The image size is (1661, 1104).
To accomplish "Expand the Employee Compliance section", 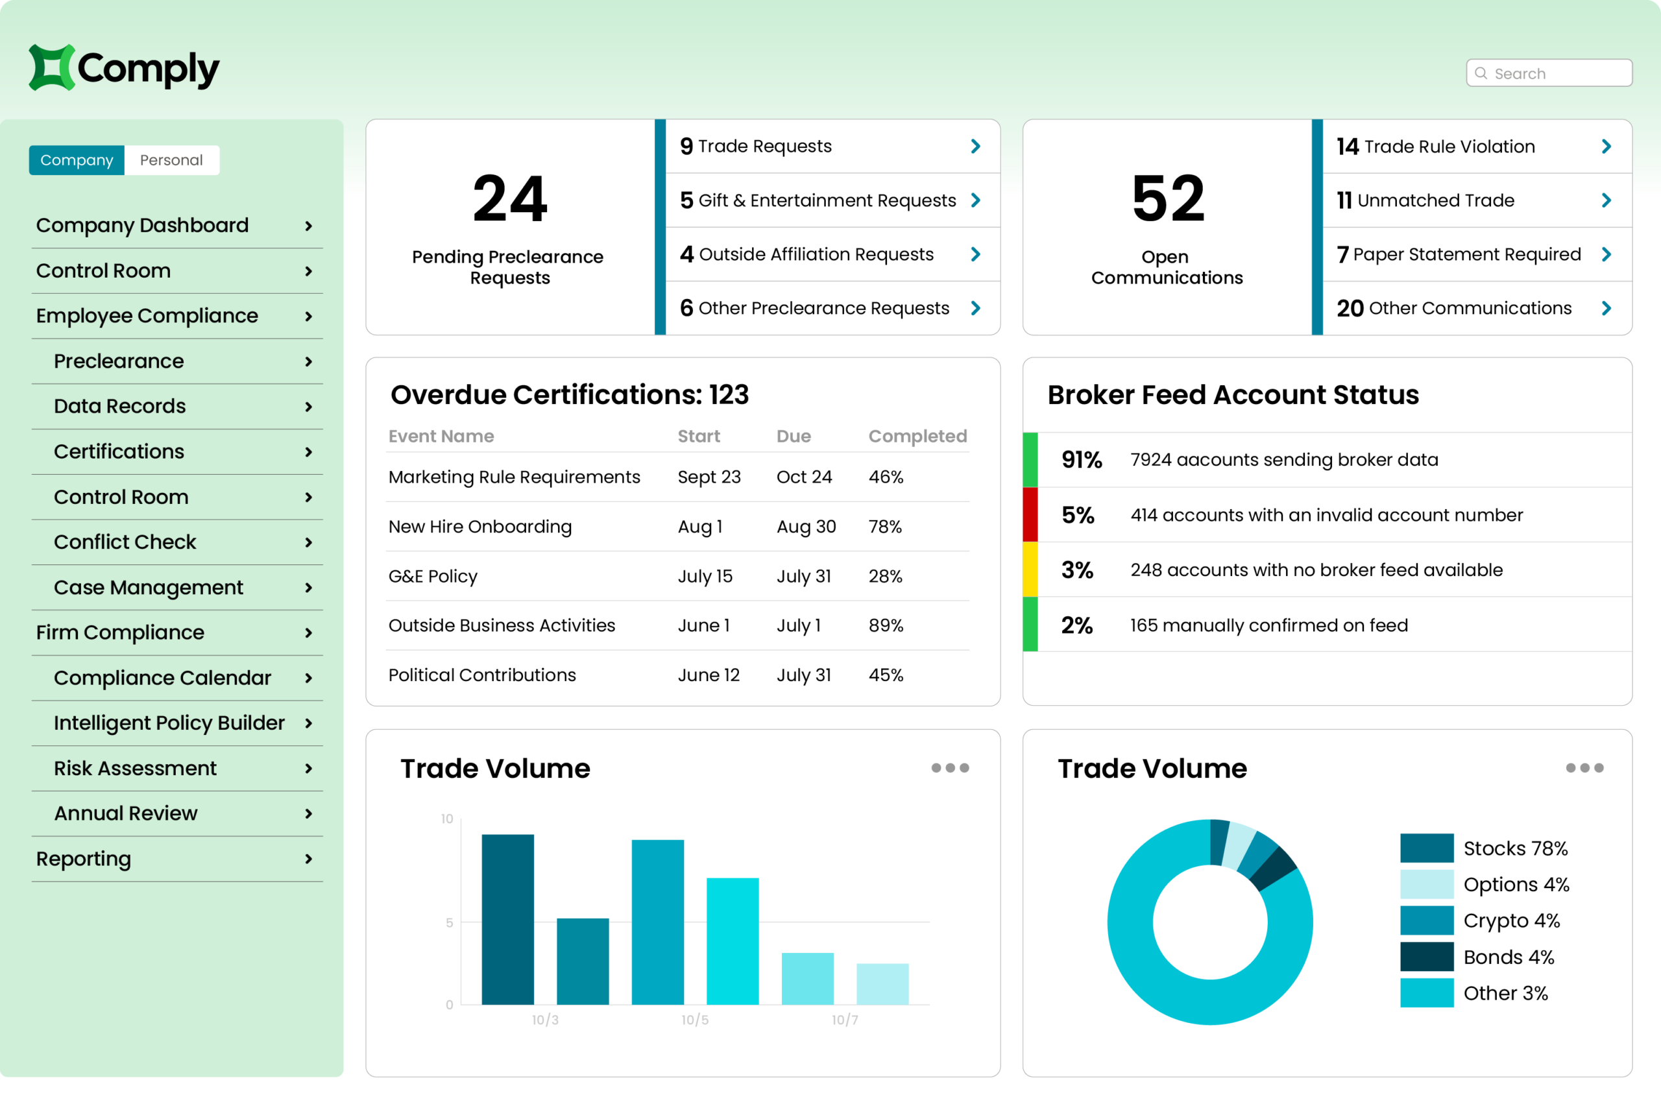I will pyautogui.click(x=147, y=315).
